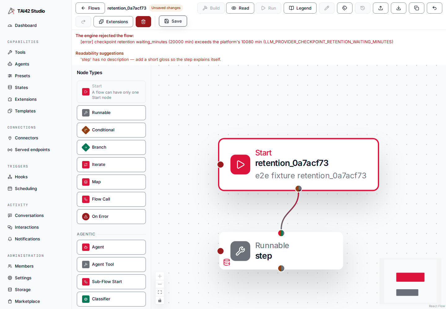Select the On Error node type

(111, 217)
